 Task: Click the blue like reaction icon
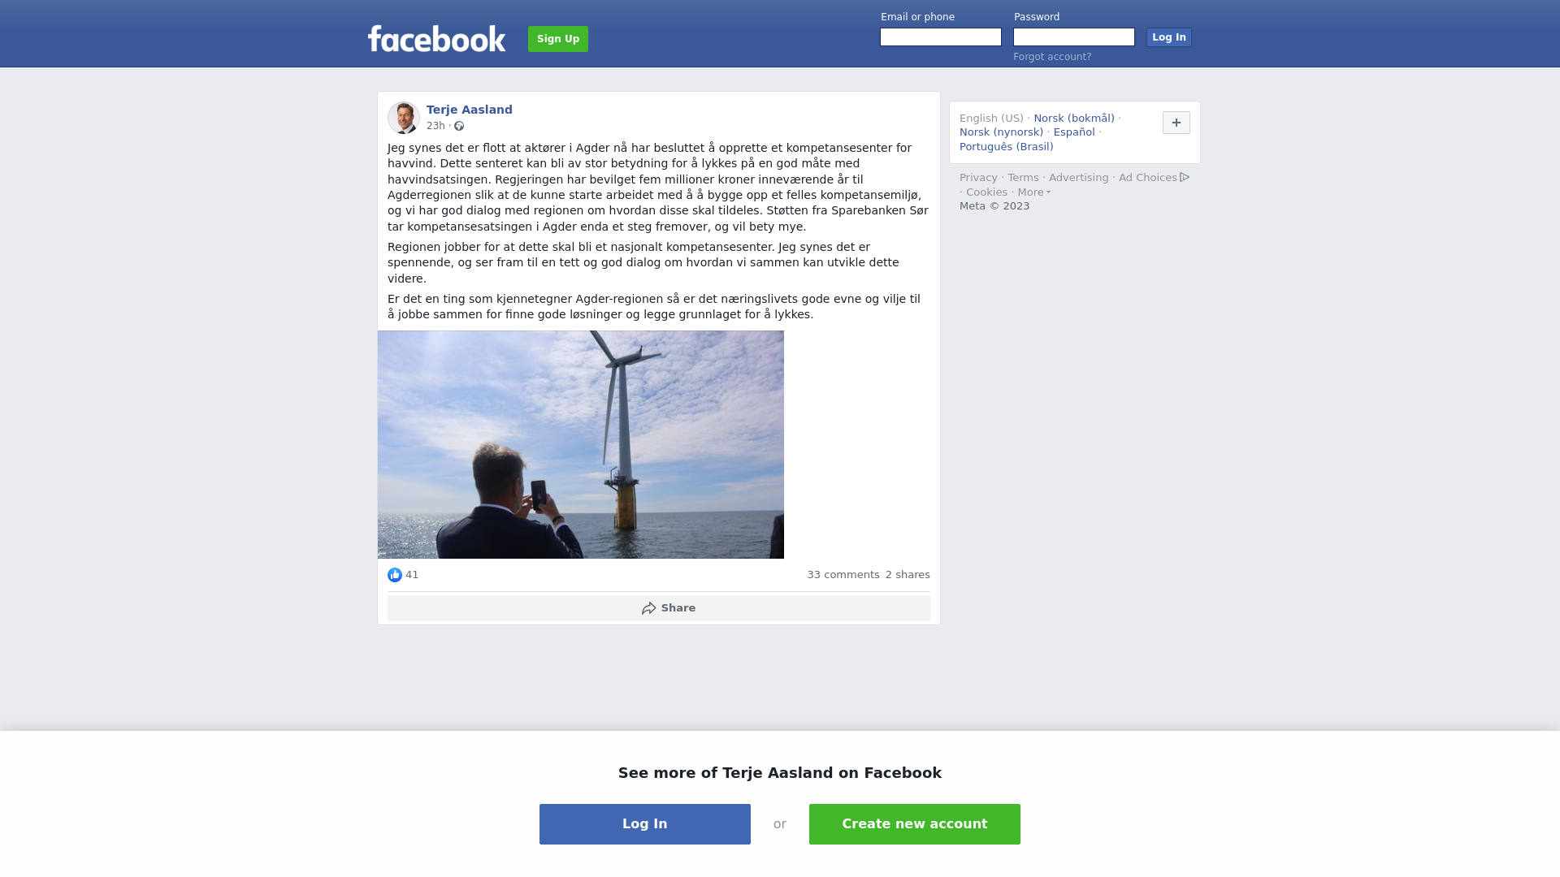395,575
